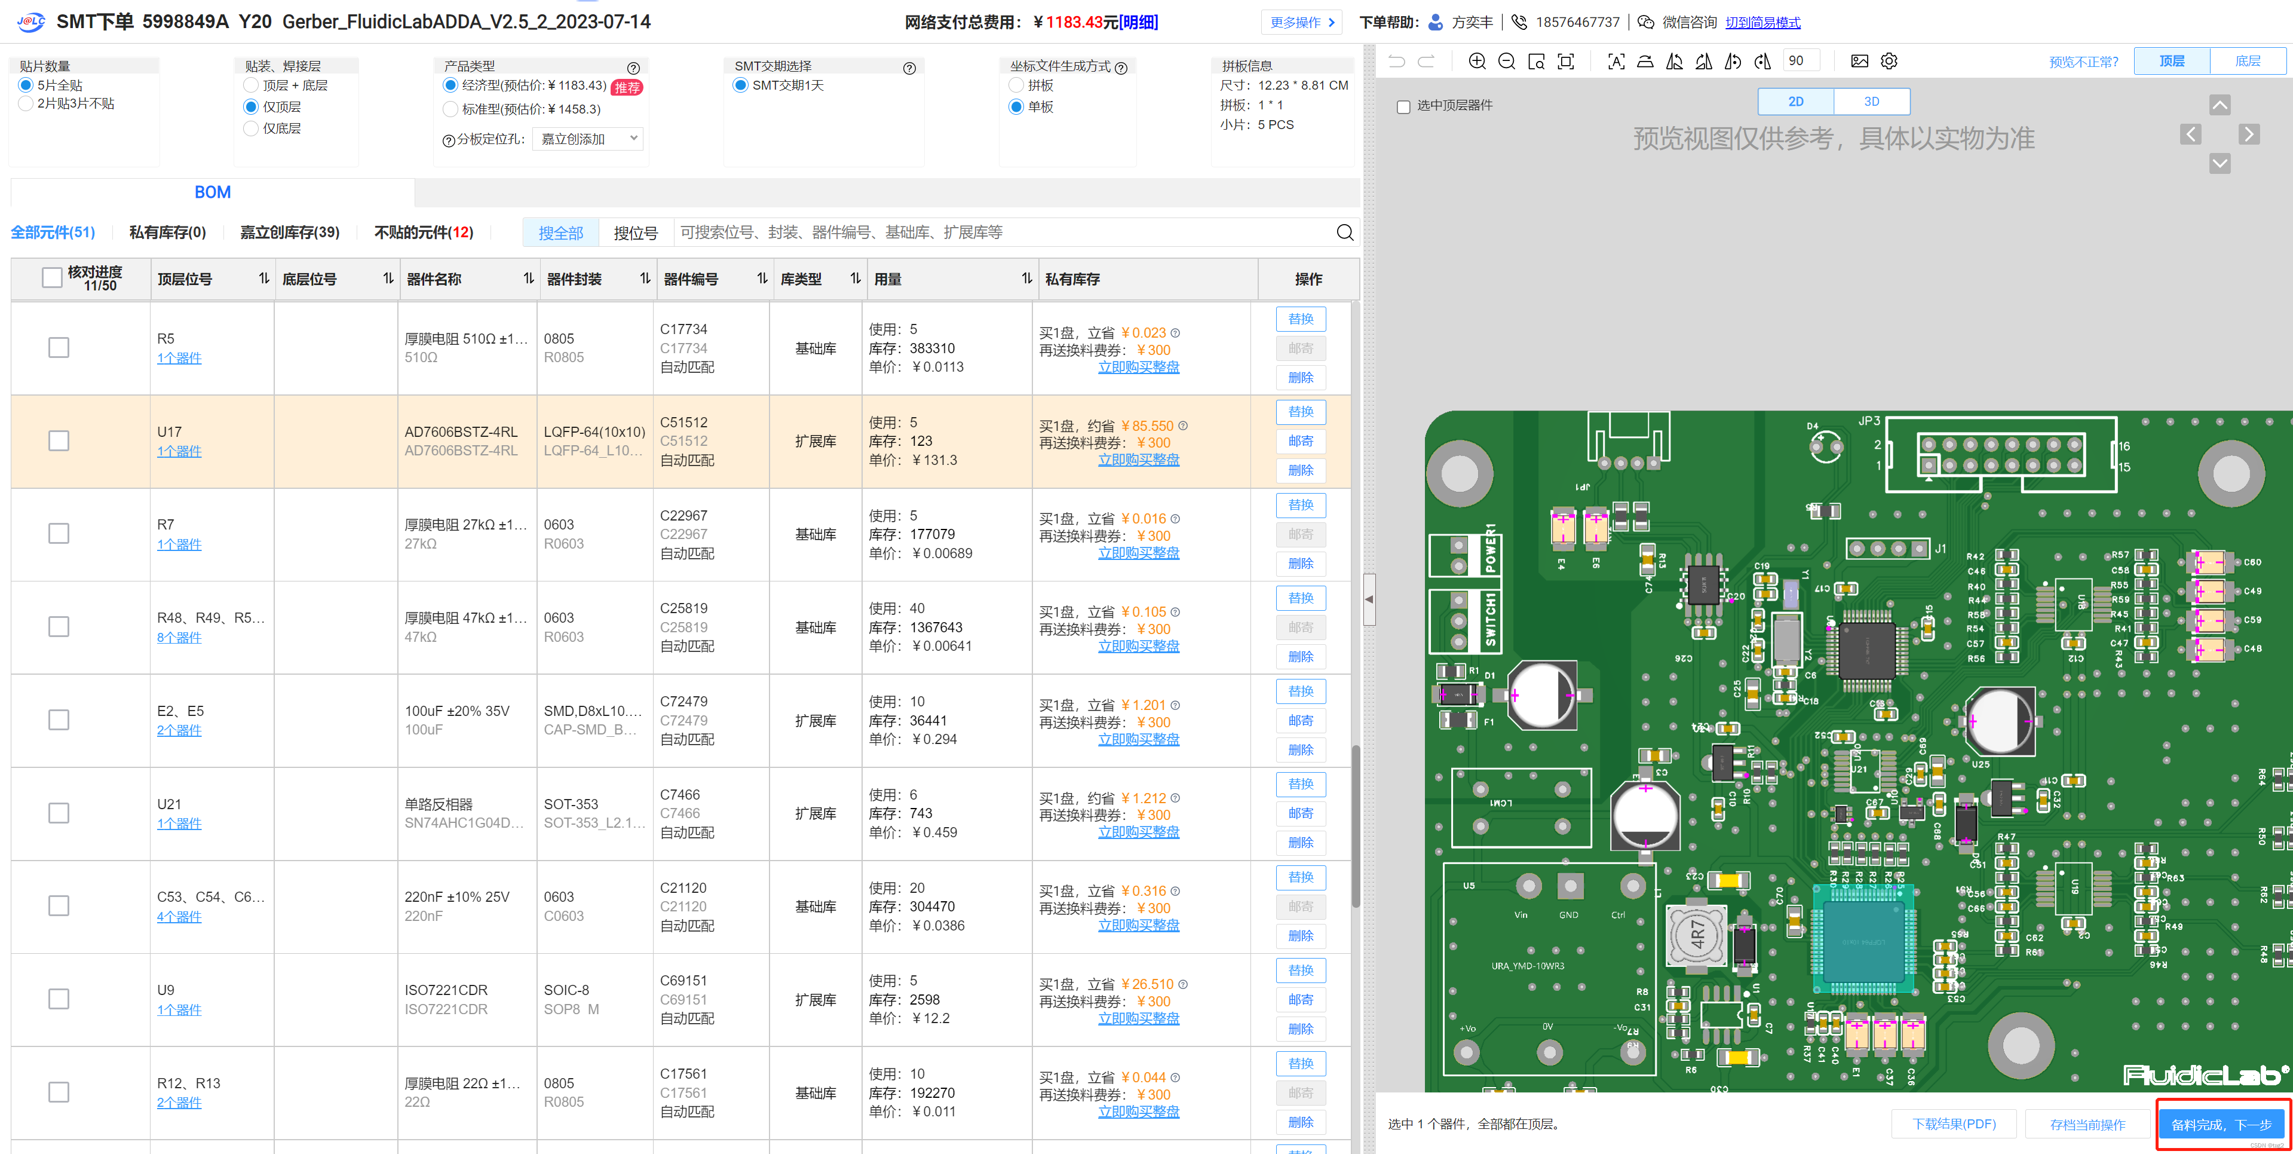Switch preview to 3D view
Viewport: 2293px width, 1154px height.
1871,102
